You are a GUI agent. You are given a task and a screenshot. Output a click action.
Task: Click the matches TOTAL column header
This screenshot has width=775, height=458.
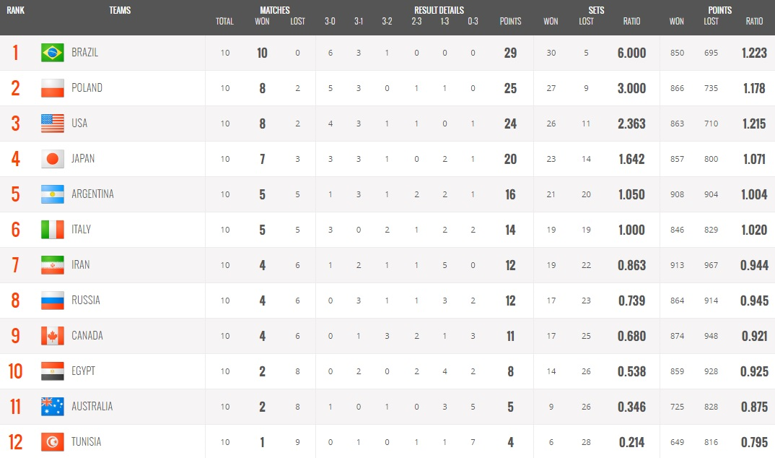coord(224,21)
